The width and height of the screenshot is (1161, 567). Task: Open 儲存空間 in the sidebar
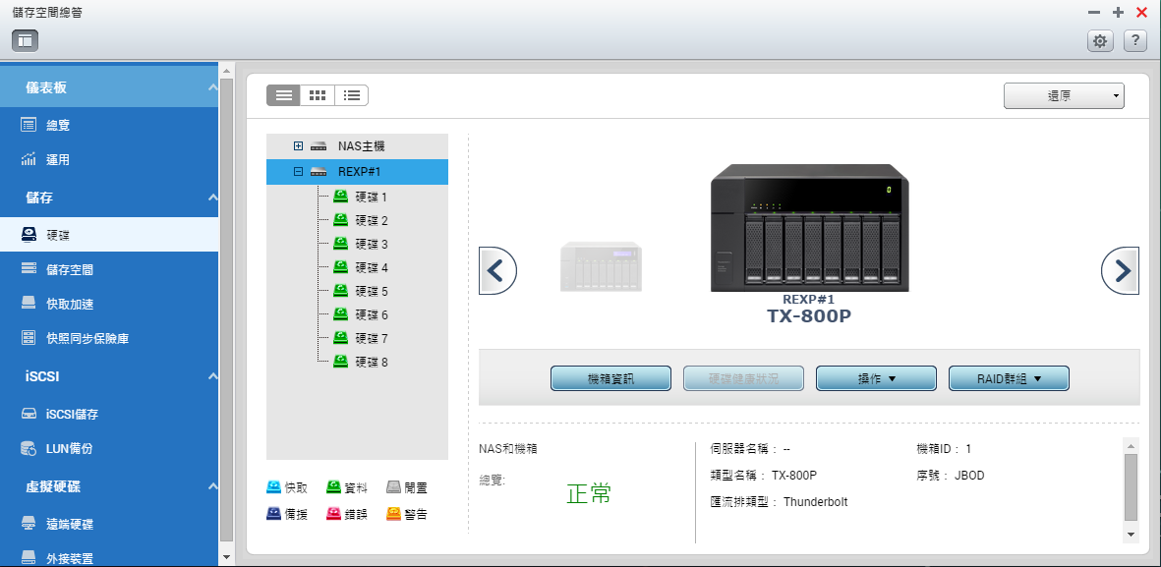tap(70, 269)
